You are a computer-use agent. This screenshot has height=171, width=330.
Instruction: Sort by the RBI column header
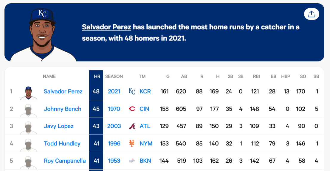click(x=256, y=77)
